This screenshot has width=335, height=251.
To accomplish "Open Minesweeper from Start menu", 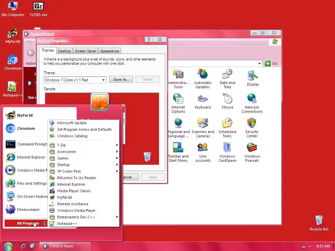I will [x=26, y=209].
